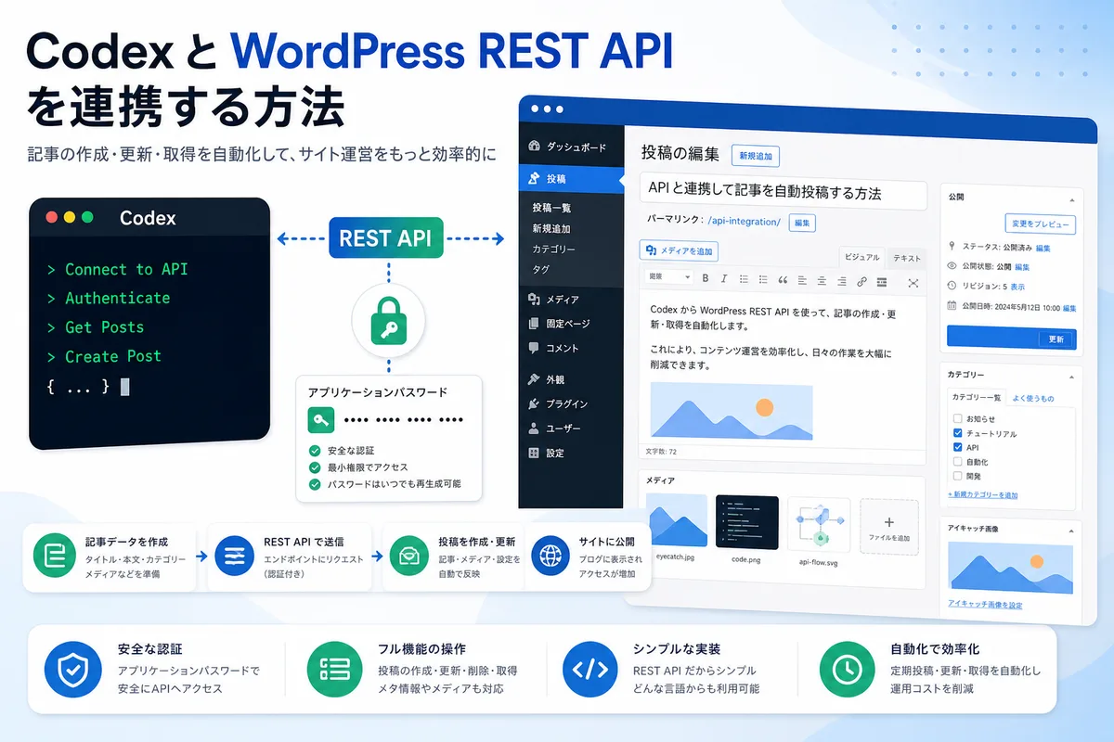Center-align text in editor toolbar
The image size is (1114, 742).
pyautogui.click(x=822, y=279)
